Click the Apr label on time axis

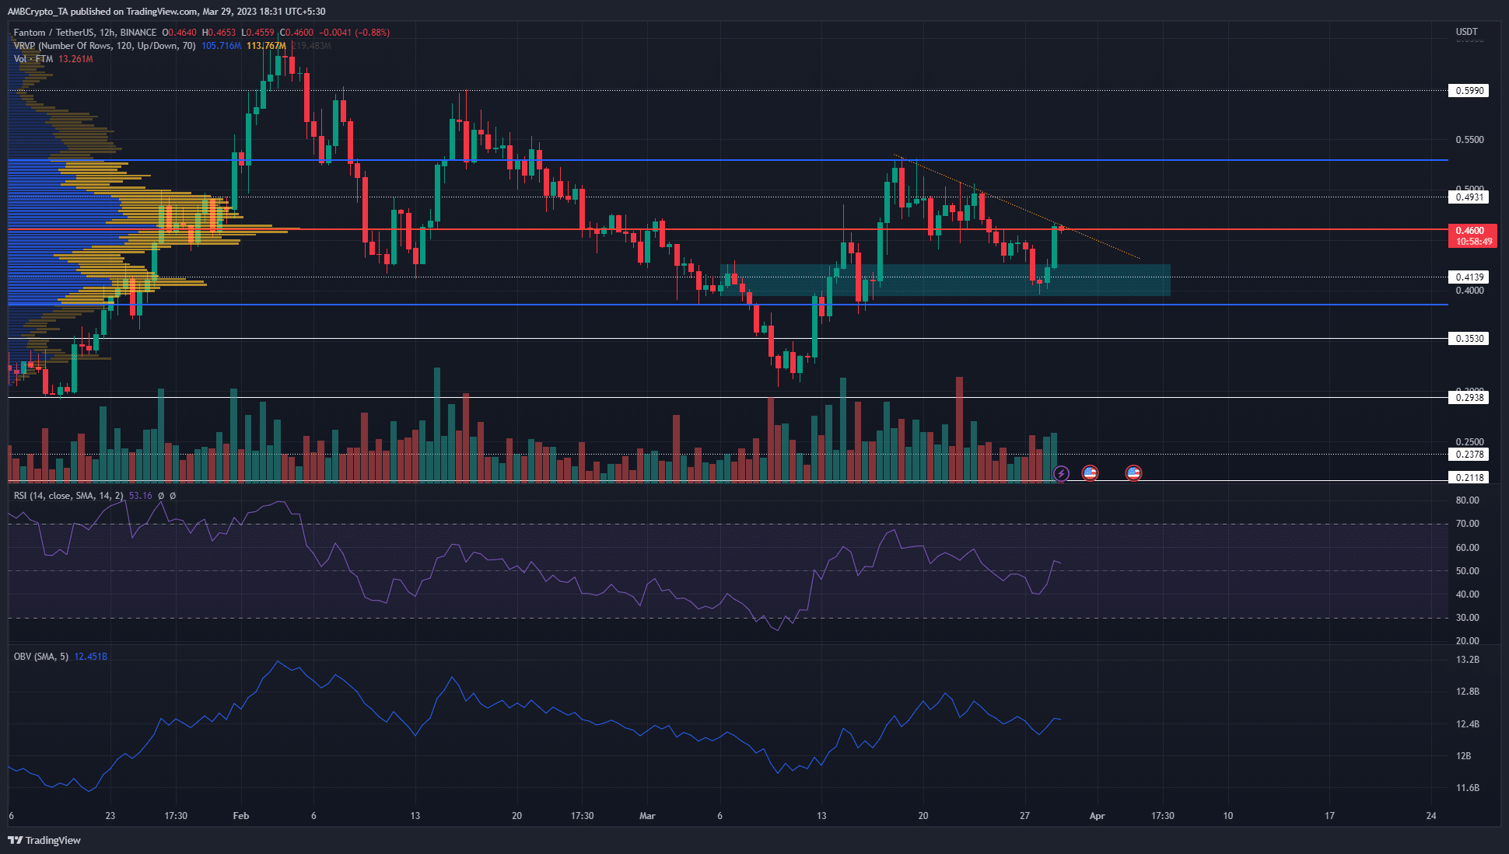[1097, 816]
